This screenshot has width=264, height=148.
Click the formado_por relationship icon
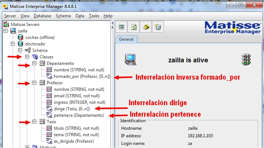(49, 76)
